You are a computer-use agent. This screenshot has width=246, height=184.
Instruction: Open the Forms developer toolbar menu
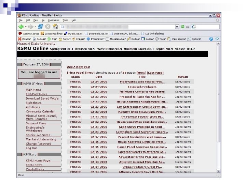[65, 39]
